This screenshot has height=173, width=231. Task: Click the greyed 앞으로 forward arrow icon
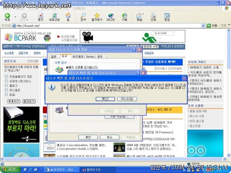click(24, 16)
